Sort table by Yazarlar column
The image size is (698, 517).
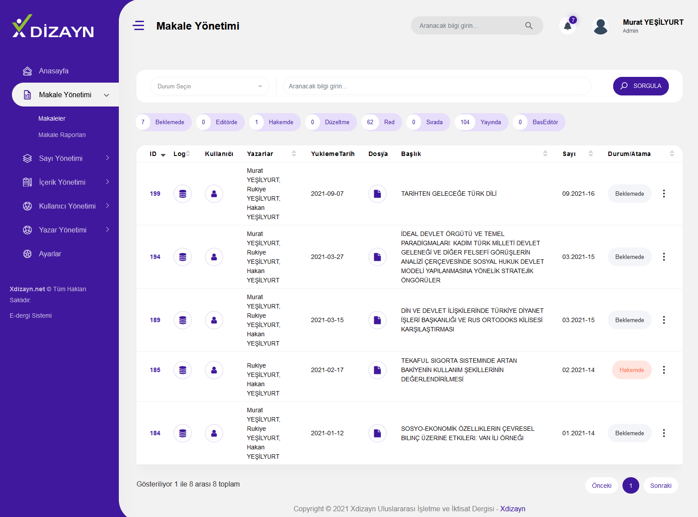(271, 154)
